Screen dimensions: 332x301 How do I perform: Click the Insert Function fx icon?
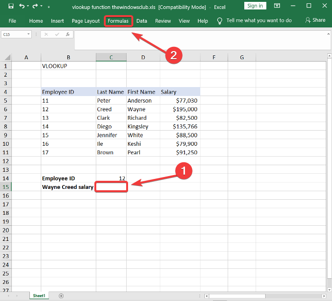pyautogui.click(x=68, y=35)
